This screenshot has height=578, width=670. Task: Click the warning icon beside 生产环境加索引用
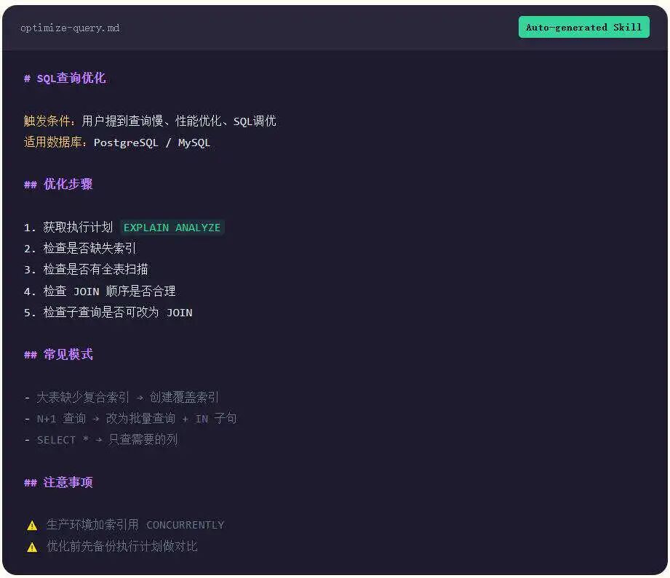32,526
